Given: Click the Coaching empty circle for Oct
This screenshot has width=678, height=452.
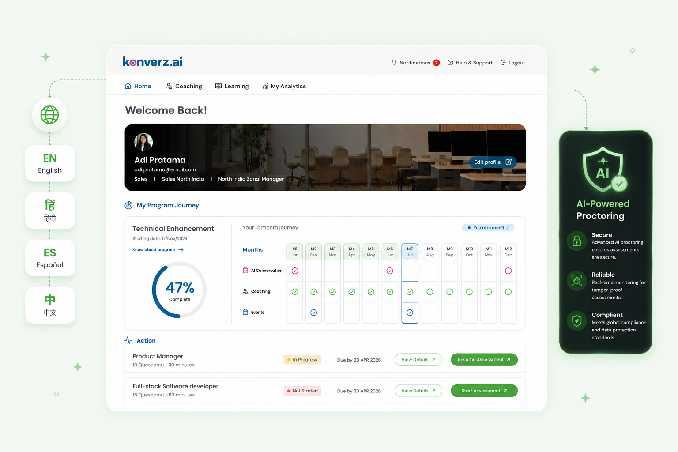Looking at the screenshot, I should (x=469, y=292).
